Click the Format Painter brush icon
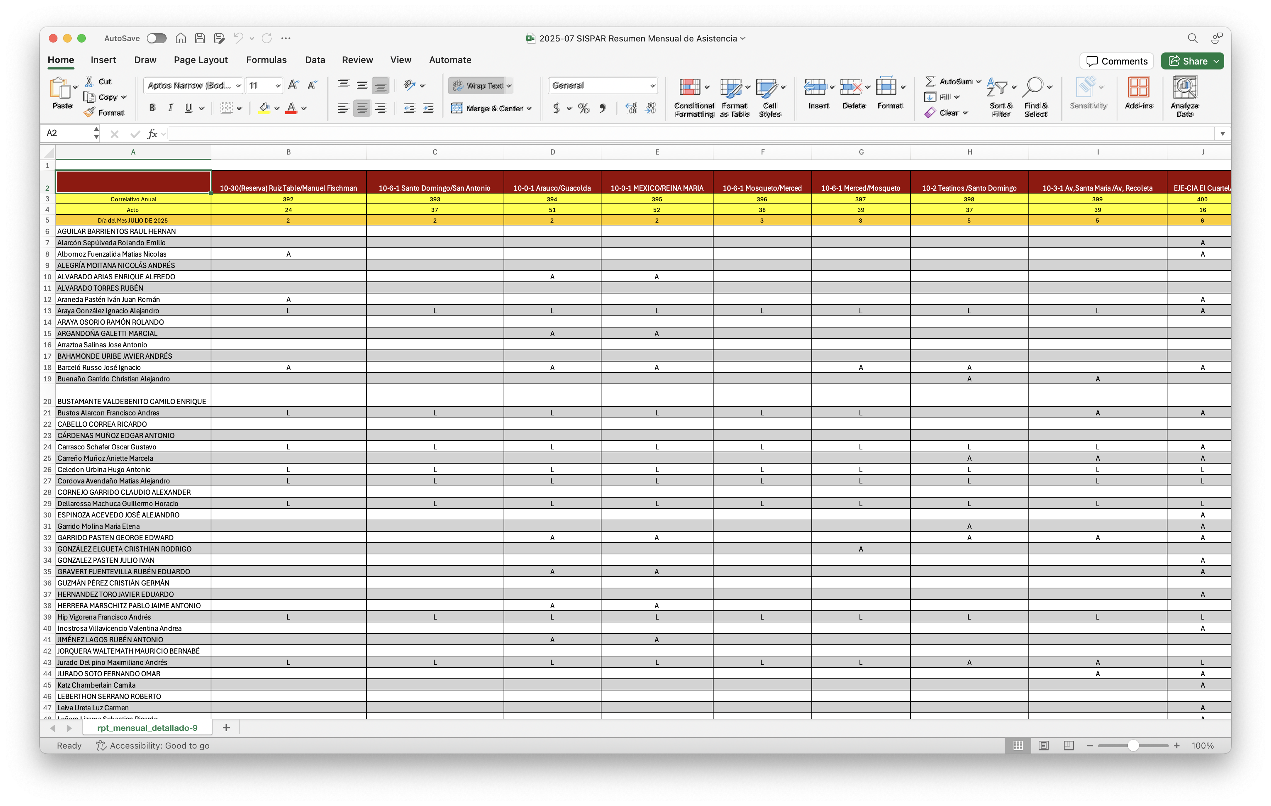This screenshot has height=806, width=1271. pyautogui.click(x=90, y=112)
